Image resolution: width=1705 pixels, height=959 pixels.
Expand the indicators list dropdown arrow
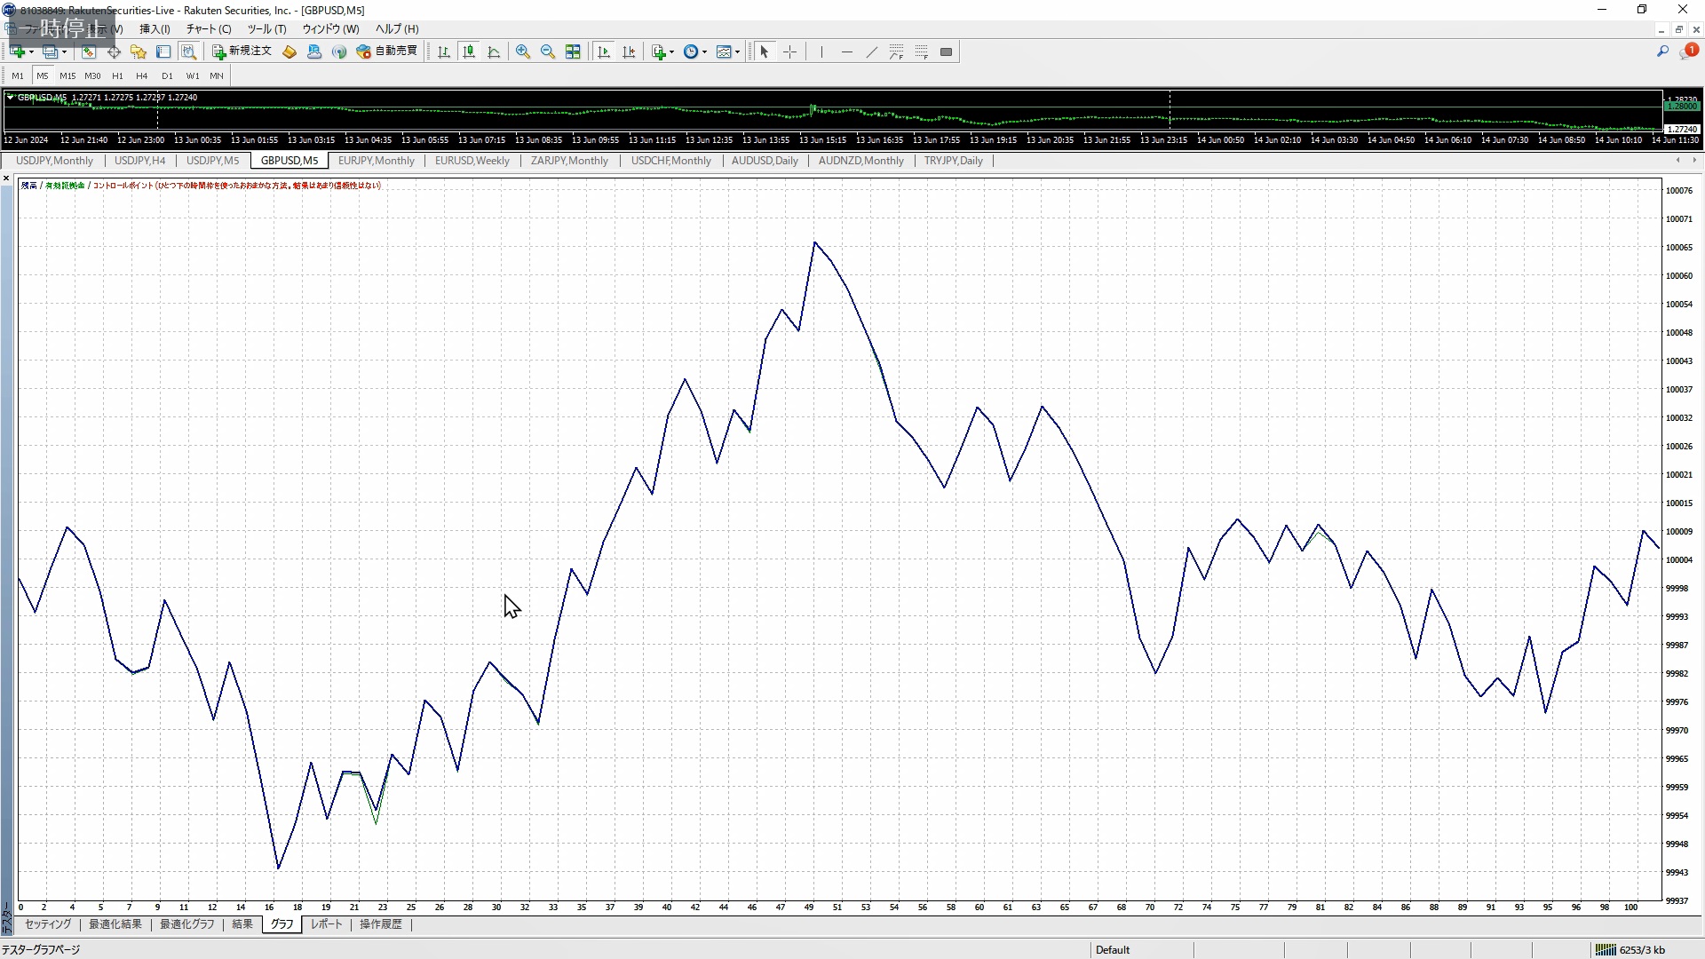tap(671, 52)
